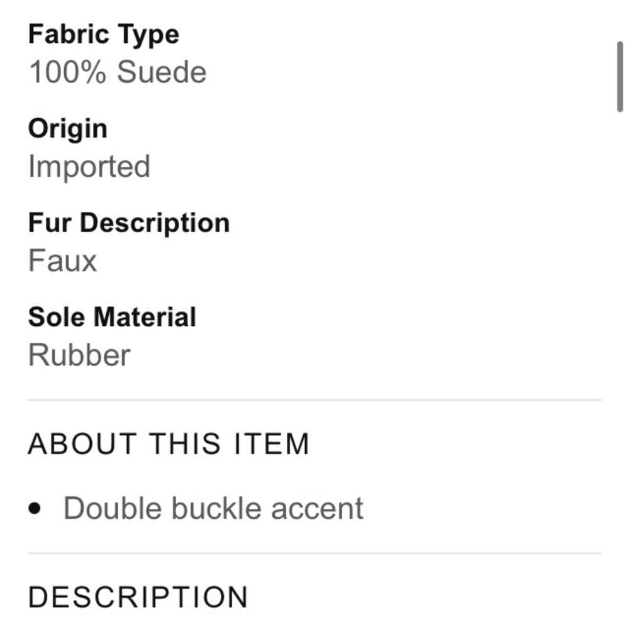Click the Origin attribute label
Image resolution: width=629 pixels, height=629 pixels.
click(x=68, y=129)
